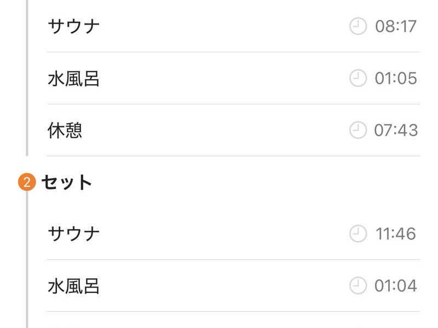Click the gray timeline bar below badge 2
This screenshot has width=438, height=328.
27,257
